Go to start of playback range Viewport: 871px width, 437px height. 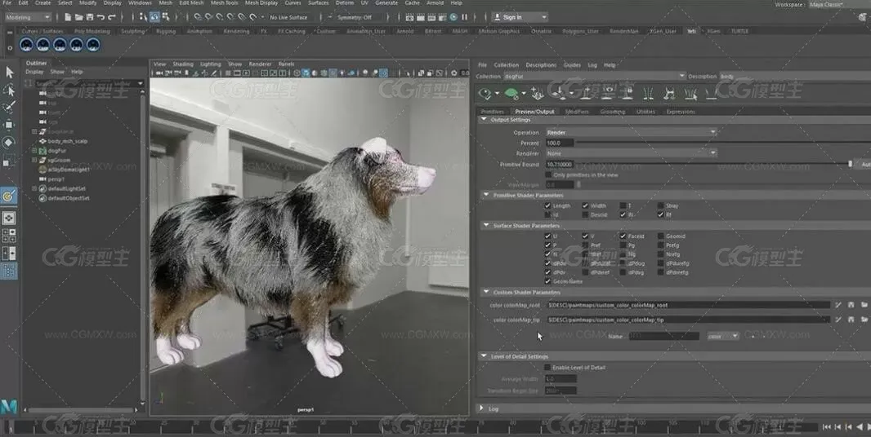[826, 426]
